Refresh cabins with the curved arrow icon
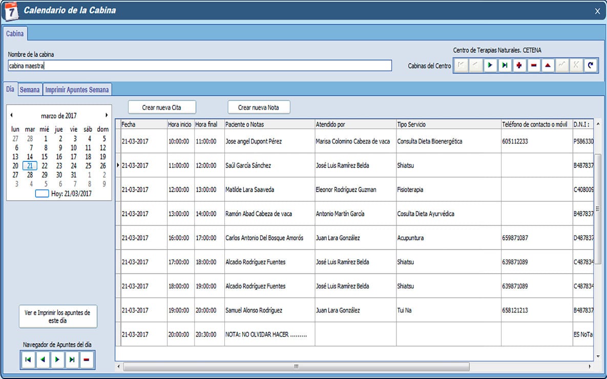Image resolution: width=607 pixels, height=379 pixels. click(591, 66)
